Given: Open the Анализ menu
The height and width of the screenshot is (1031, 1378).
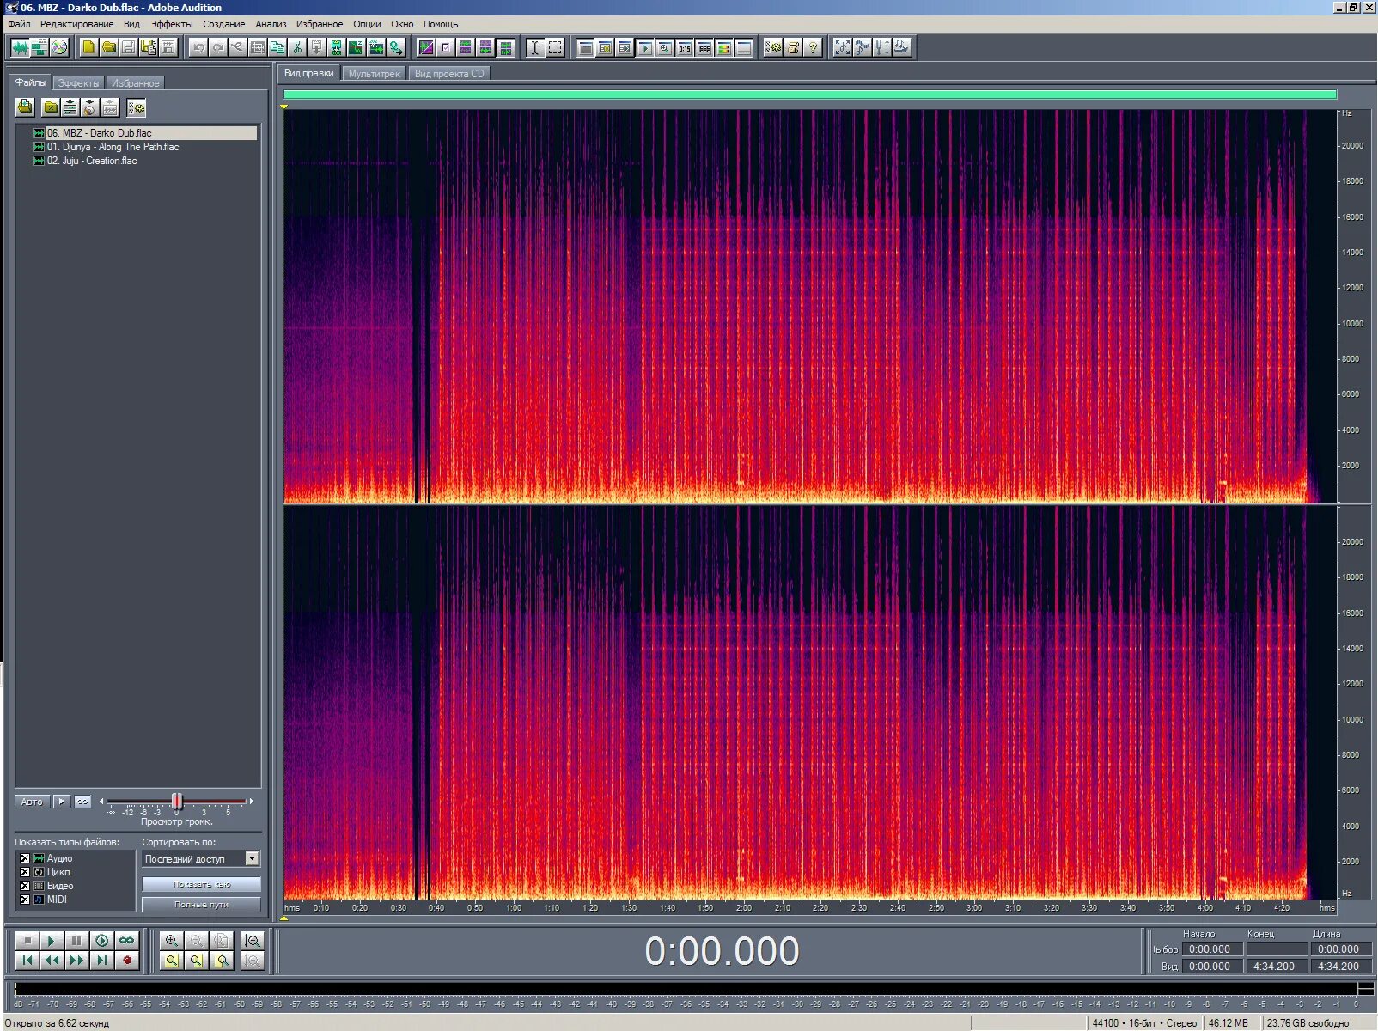Looking at the screenshot, I should coord(271,24).
